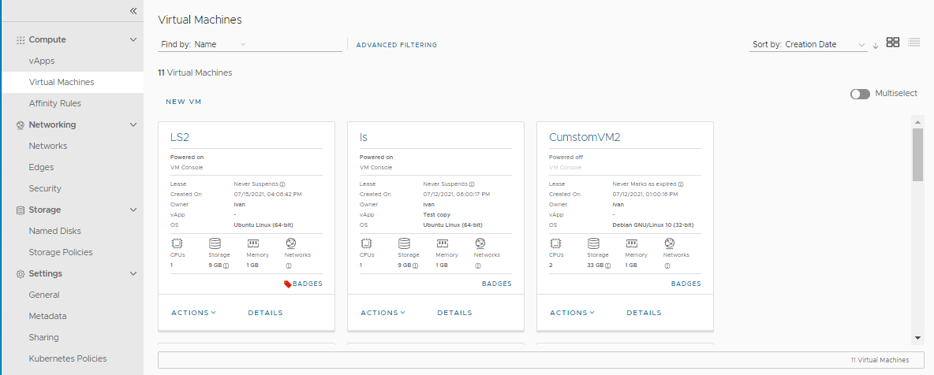Click the Memory icon on ls card
This screenshot has width=934, height=375.
[443, 243]
